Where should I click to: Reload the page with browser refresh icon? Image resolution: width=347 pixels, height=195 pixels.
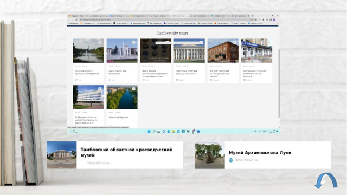(76, 19)
